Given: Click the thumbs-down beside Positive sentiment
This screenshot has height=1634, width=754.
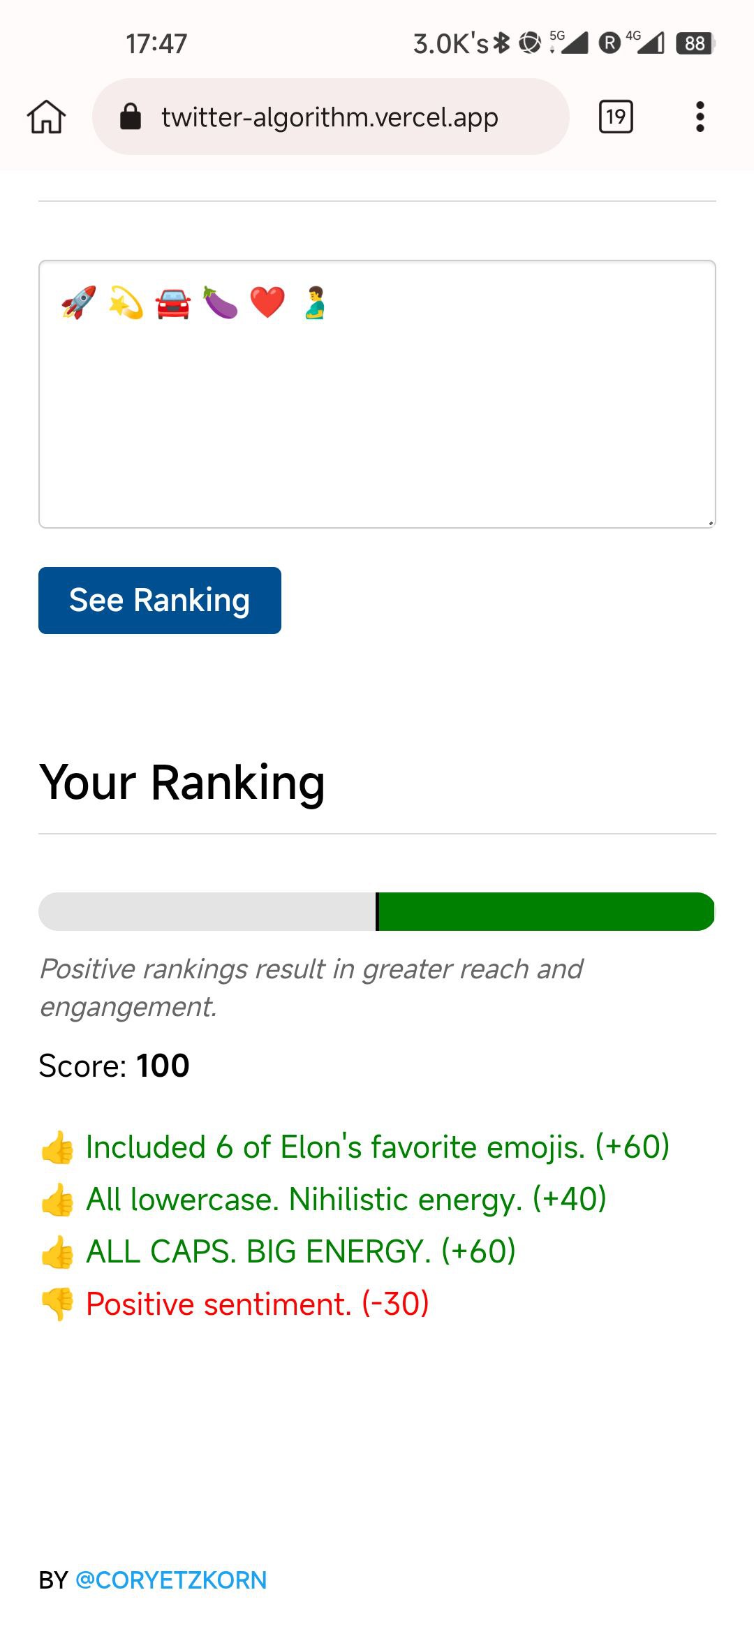Looking at the screenshot, I should click(57, 1304).
